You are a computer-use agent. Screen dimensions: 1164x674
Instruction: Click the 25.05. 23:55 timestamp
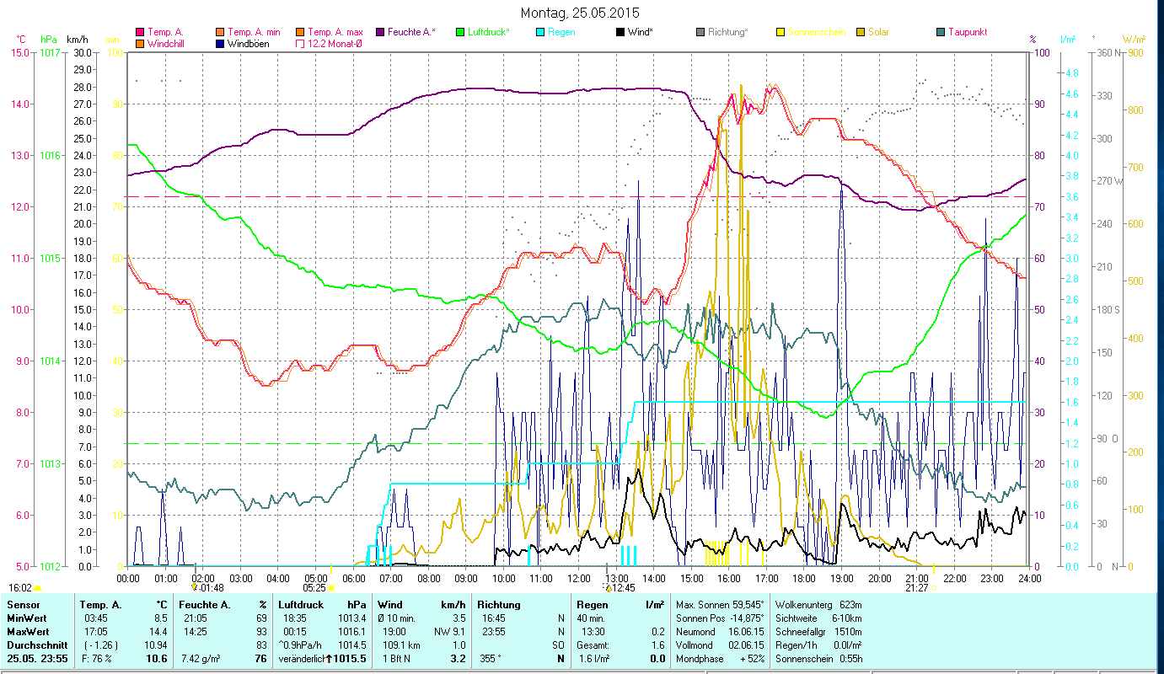pos(38,658)
